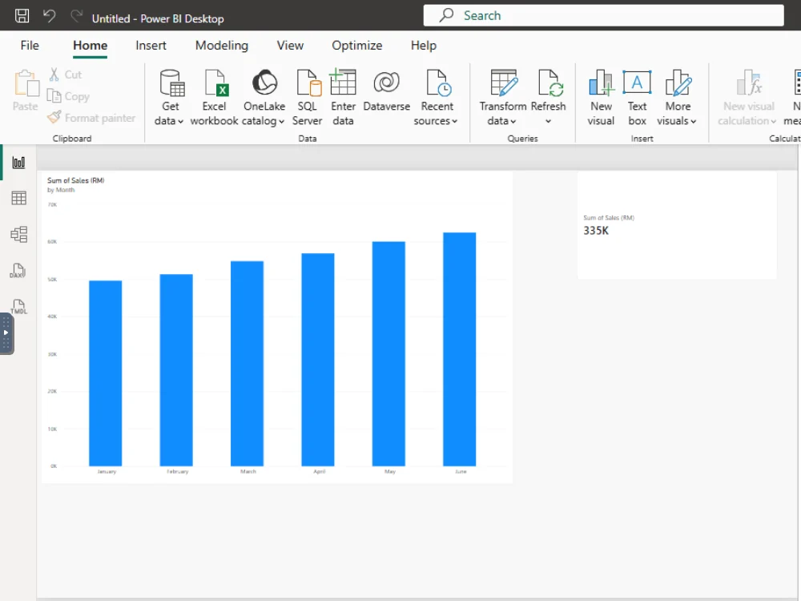Click the card label 'Sum of Sales (RM)'

(x=609, y=218)
